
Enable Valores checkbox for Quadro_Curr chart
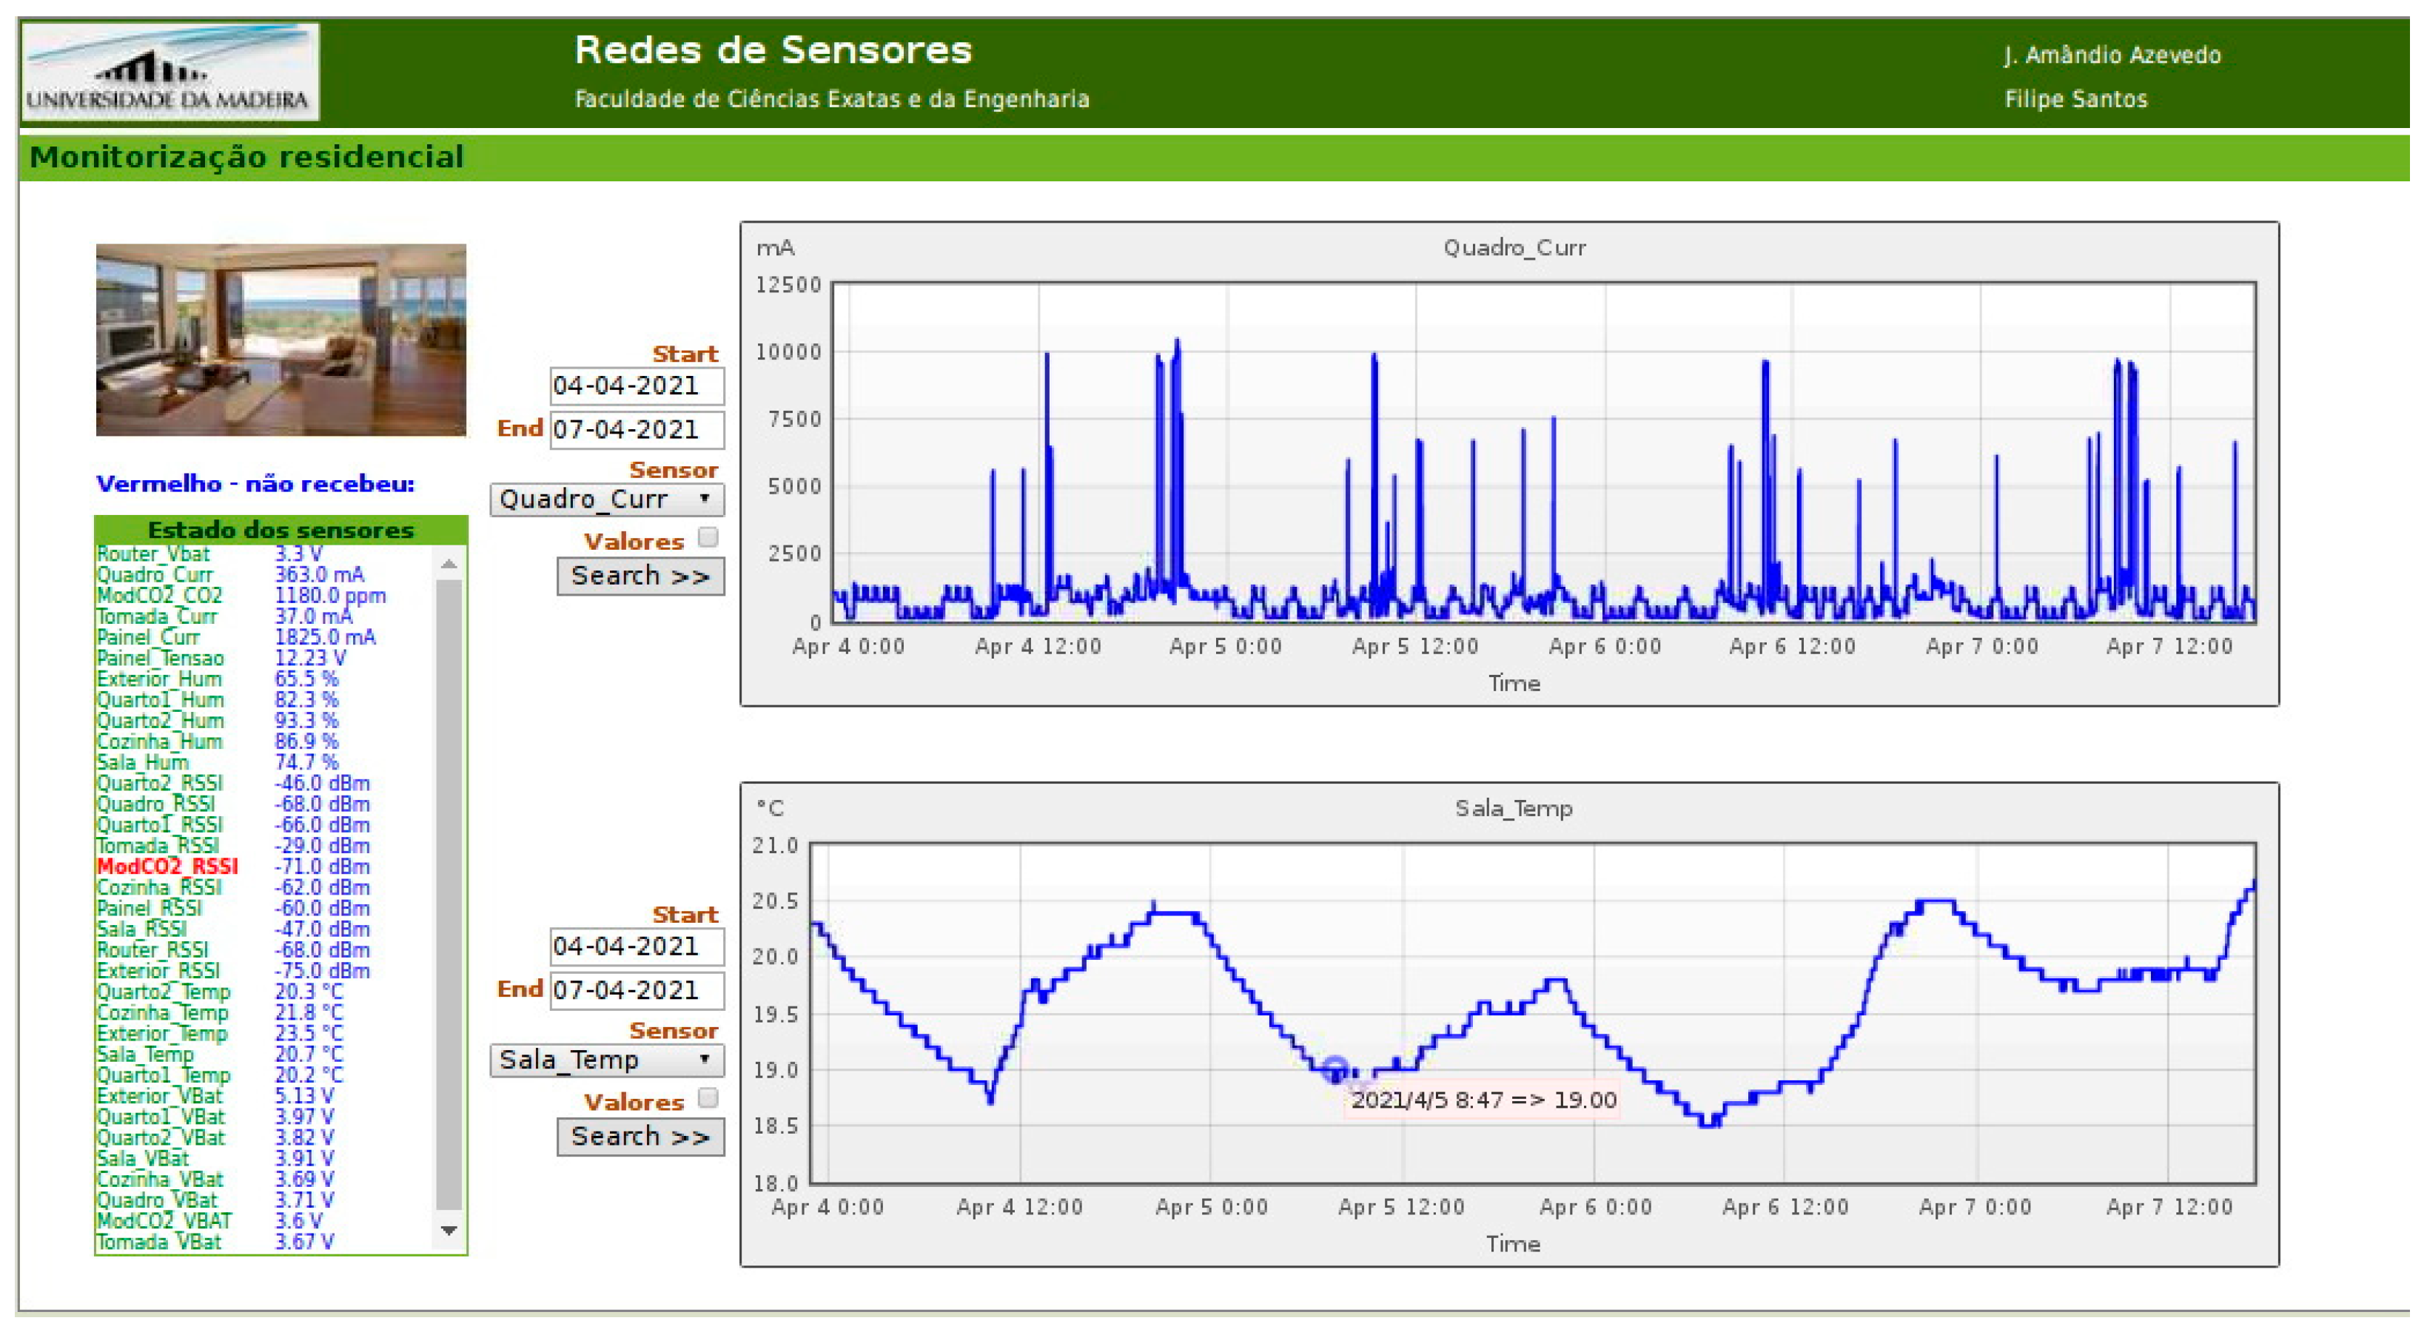pos(708,537)
